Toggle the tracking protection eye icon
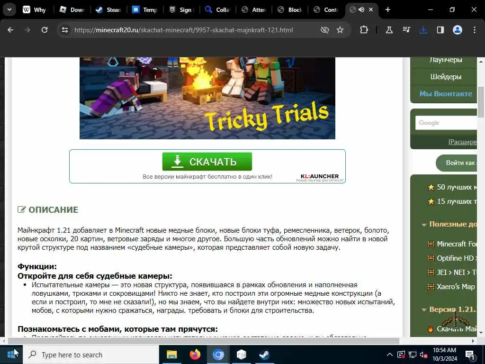This screenshot has height=364, width=485. [324, 30]
